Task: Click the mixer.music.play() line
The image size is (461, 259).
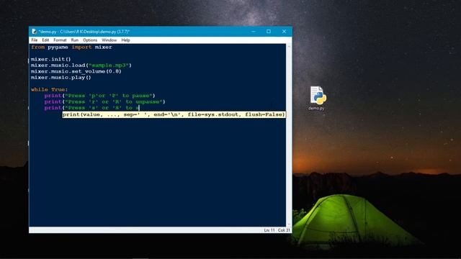Action: click(61, 77)
